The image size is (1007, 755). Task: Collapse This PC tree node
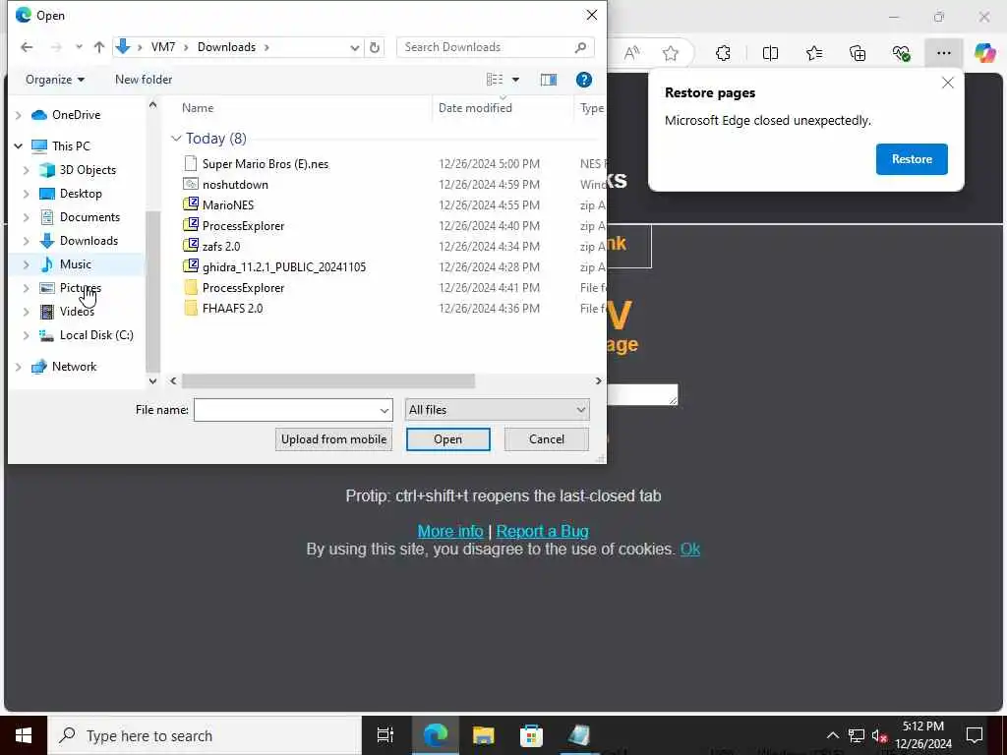(x=19, y=146)
